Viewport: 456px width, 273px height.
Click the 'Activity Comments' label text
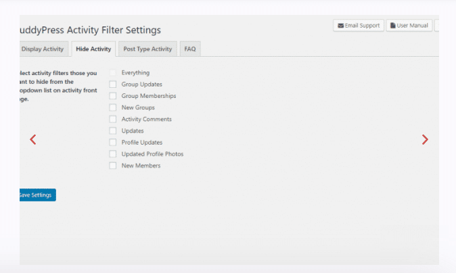coord(147,119)
